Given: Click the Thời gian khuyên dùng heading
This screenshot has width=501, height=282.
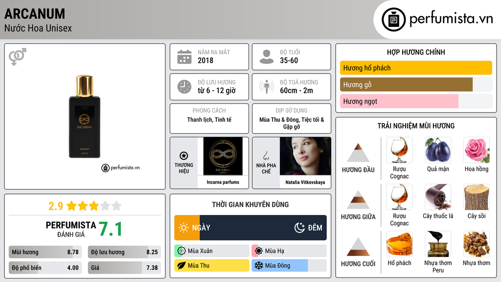Looking at the screenshot, I should (x=250, y=205).
